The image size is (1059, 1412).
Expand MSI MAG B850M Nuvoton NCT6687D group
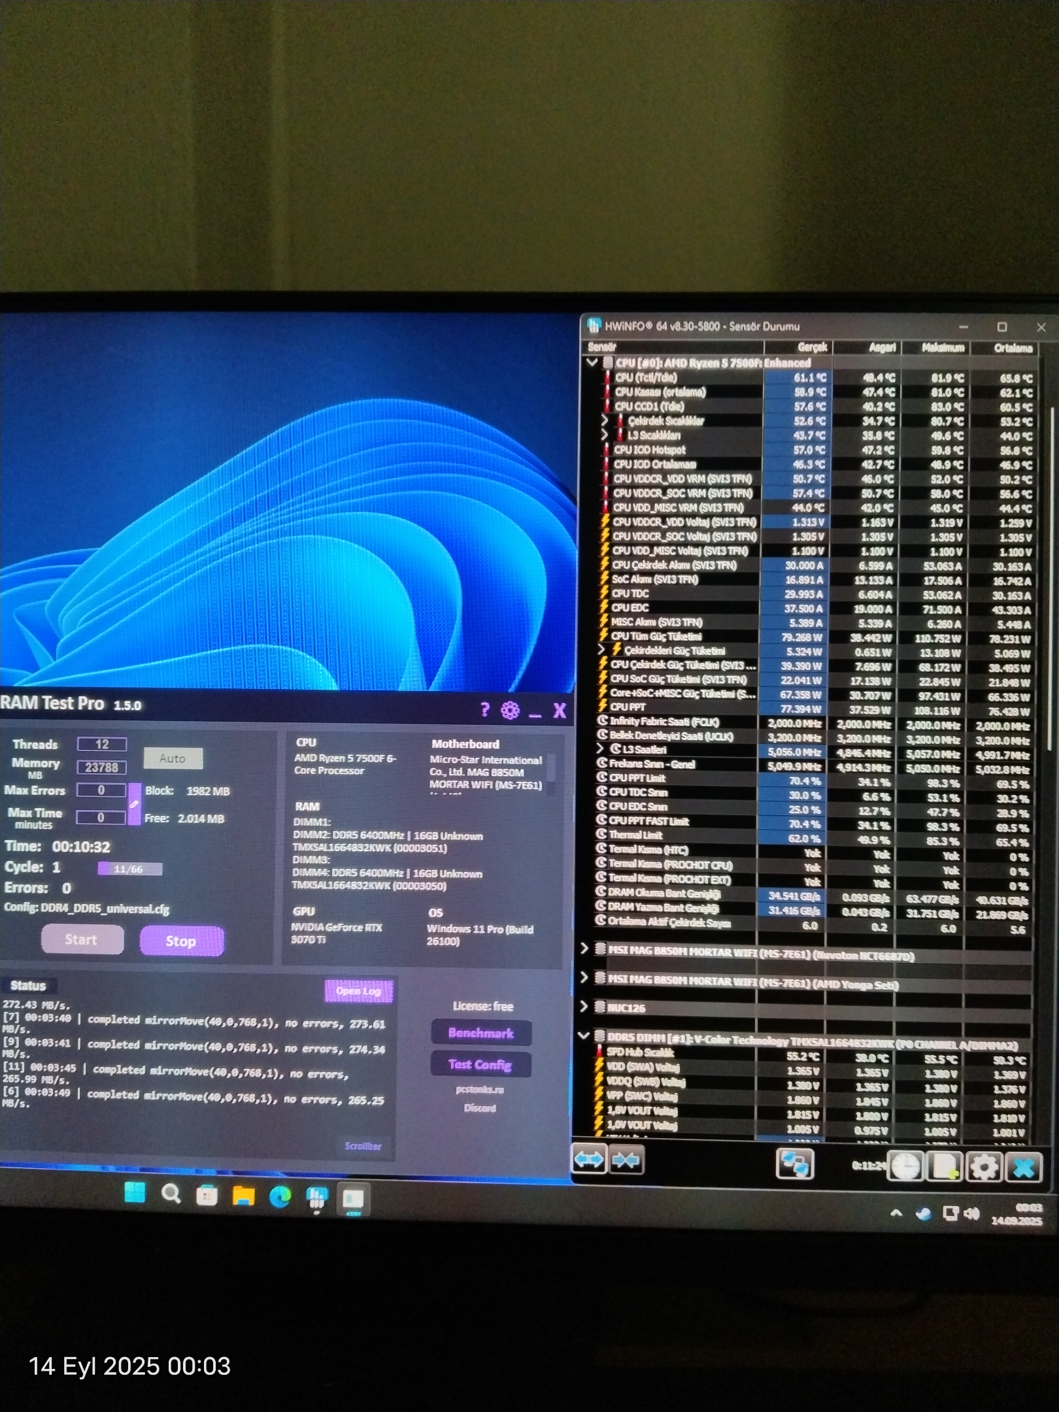(584, 948)
